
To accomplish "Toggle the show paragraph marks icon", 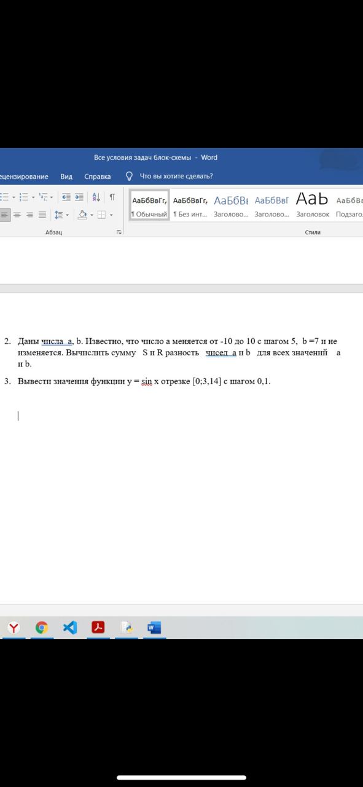I will 112,197.
